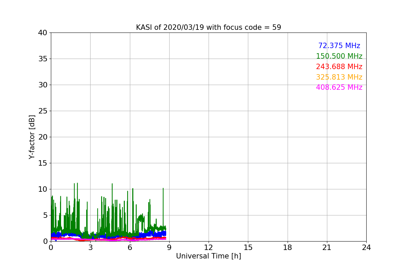Click the y-axis tick label 35
Viewport: 407px width, 271px height.
coord(43,59)
